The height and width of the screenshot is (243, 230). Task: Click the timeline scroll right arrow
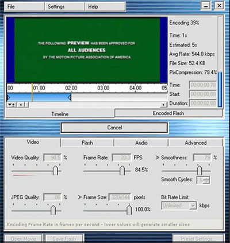(163, 104)
